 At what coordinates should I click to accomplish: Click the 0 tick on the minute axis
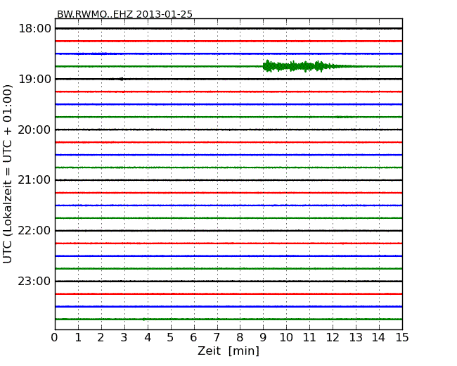point(55,338)
